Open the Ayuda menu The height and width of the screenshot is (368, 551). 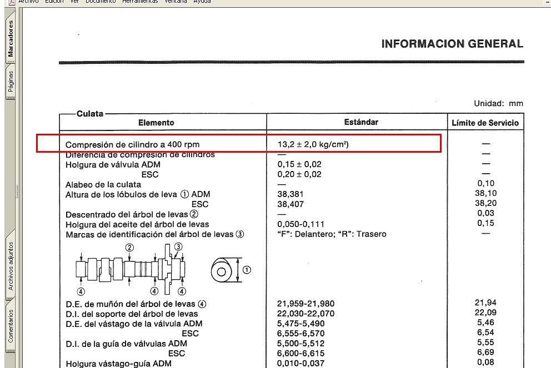click(202, 2)
